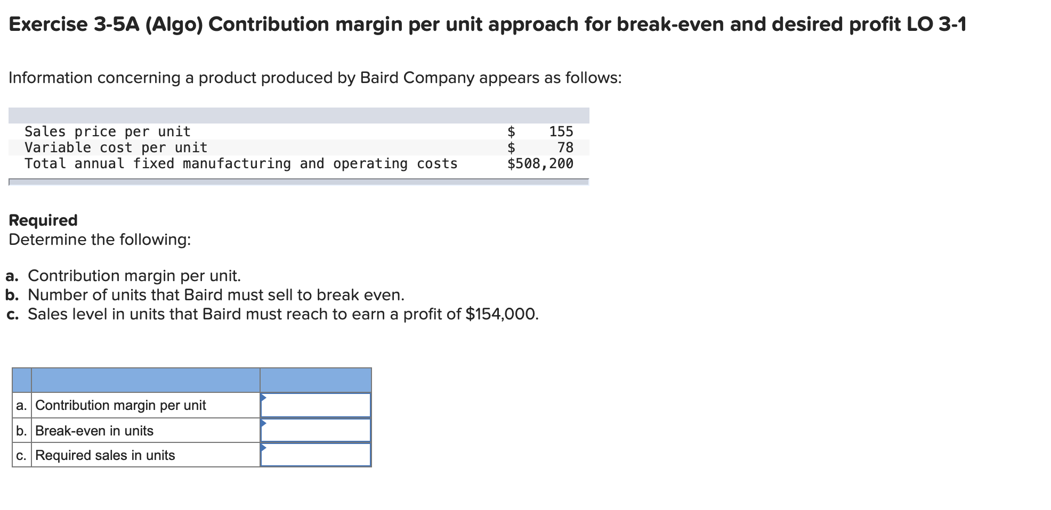Click the blue arrow beside Break-even answer
This screenshot has height=510, width=1051.
pyautogui.click(x=262, y=424)
